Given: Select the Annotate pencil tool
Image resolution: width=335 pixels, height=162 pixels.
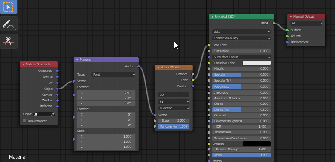Looking at the screenshot, I should 8,24.
